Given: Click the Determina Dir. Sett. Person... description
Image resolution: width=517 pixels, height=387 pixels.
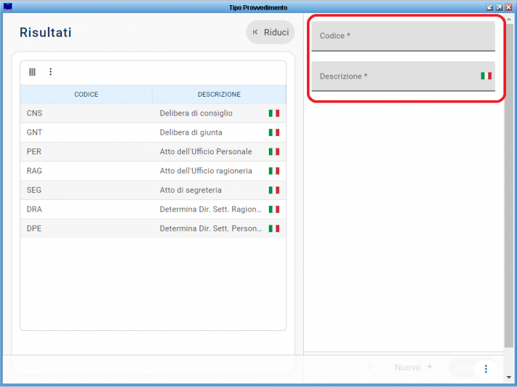Looking at the screenshot, I should (x=211, y=228).
